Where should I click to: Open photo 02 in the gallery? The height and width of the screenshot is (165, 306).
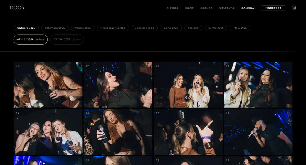coord(118,85)
